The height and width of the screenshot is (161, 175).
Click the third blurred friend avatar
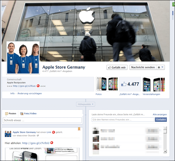click(x=96, y=147)
